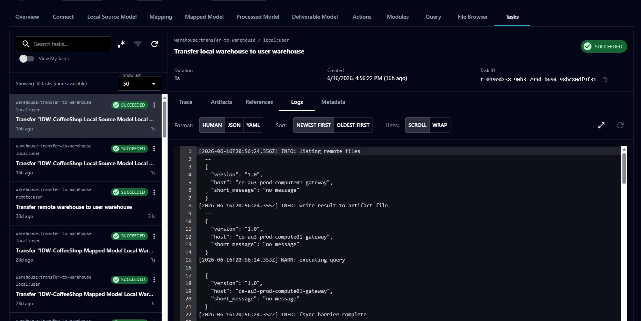The width and height of the screenshot is (641, 321).
Task: Click the local:user breadcrumb in task header
Action: tap(276, 40)
